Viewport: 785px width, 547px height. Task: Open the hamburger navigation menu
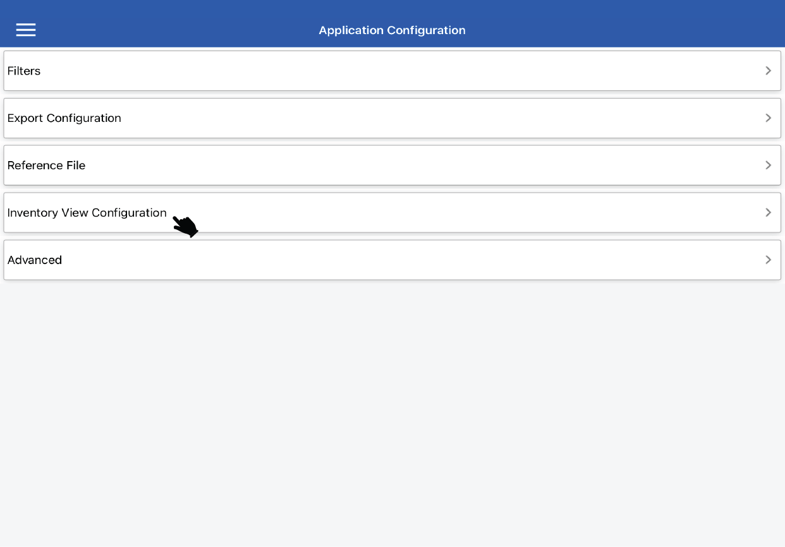point(26,30)
